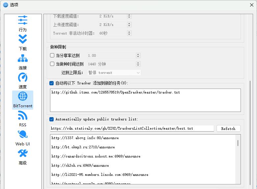Click the http://bt.okmp3.ru:2710/announce tracker entry

(x=83, y=147)
